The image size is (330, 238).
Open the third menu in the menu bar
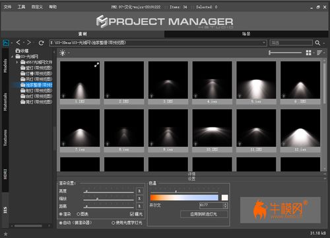[37, 7]
